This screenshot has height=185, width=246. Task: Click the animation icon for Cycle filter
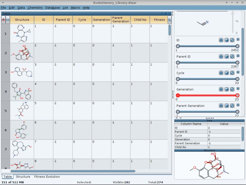click(x=221, y=73)
